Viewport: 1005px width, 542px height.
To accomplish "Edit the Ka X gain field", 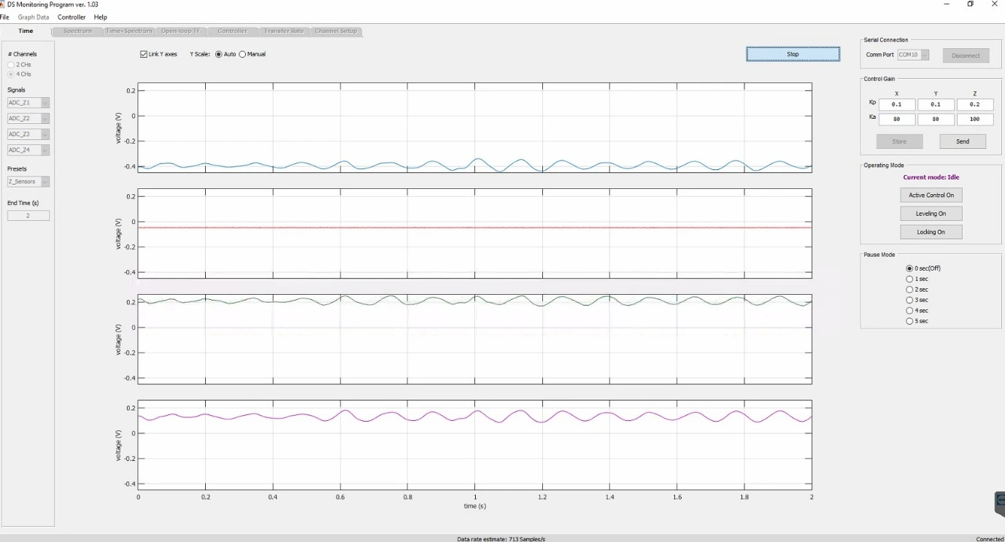I will (x=897, y=120).
